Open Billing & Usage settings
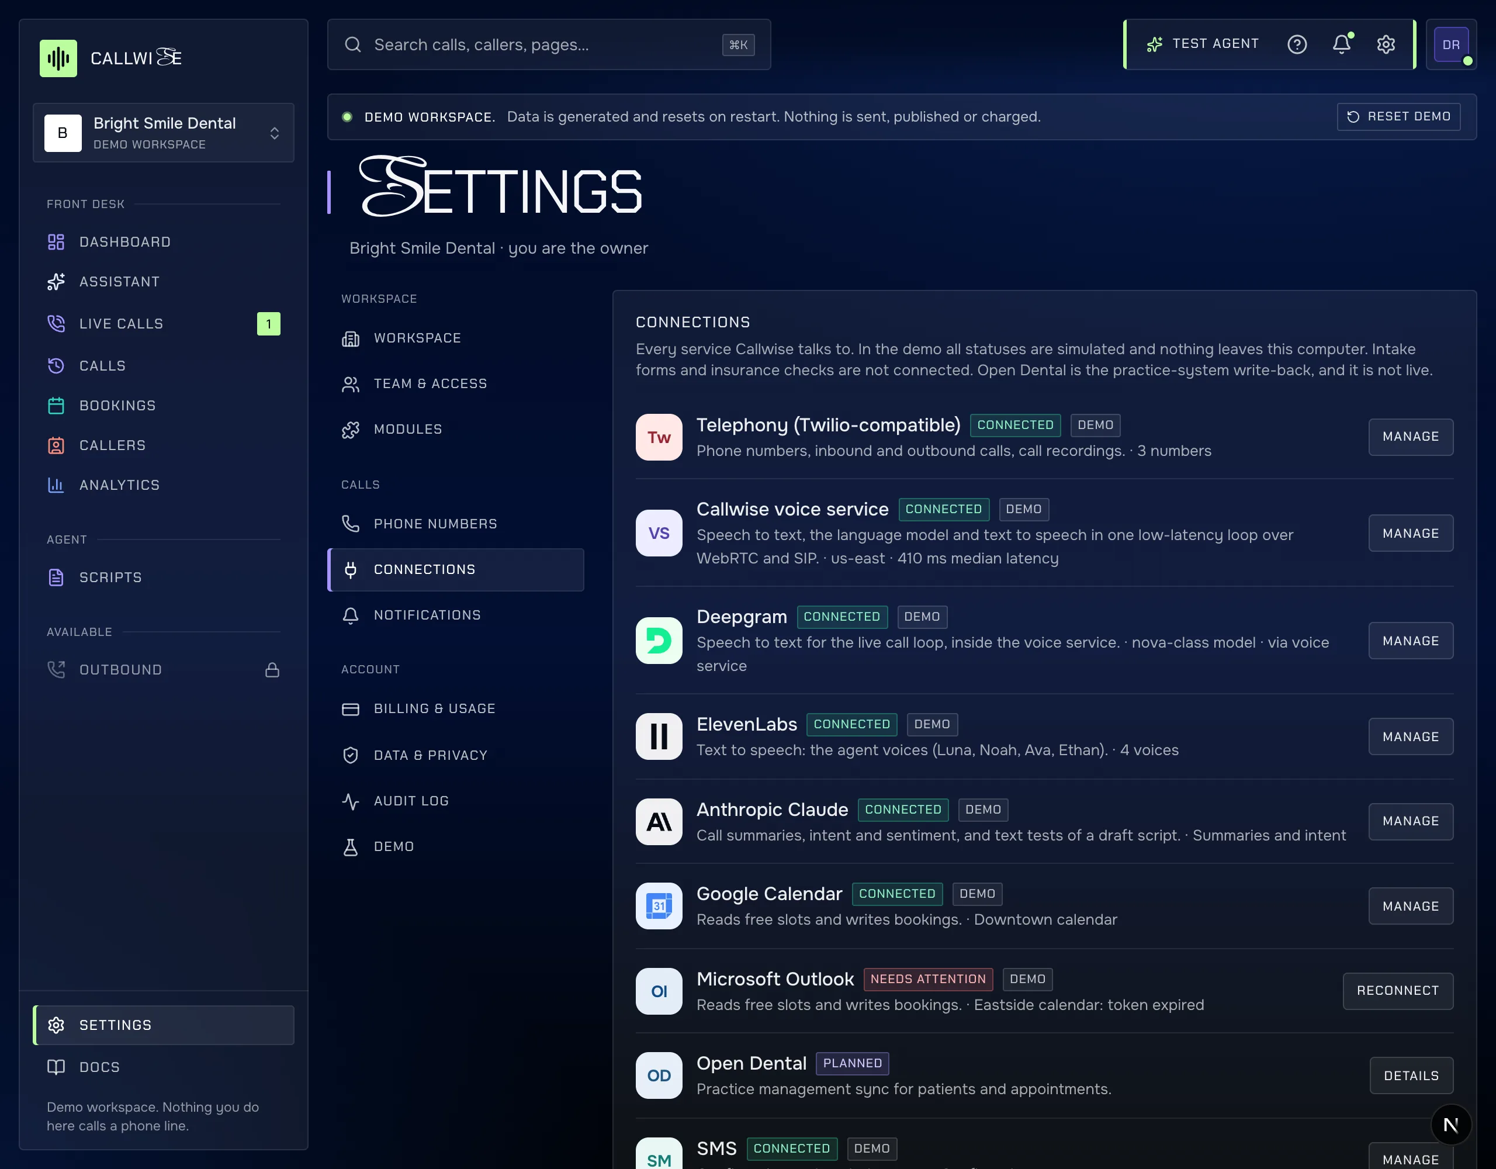1496x1169 pixels. pos(455,708)
